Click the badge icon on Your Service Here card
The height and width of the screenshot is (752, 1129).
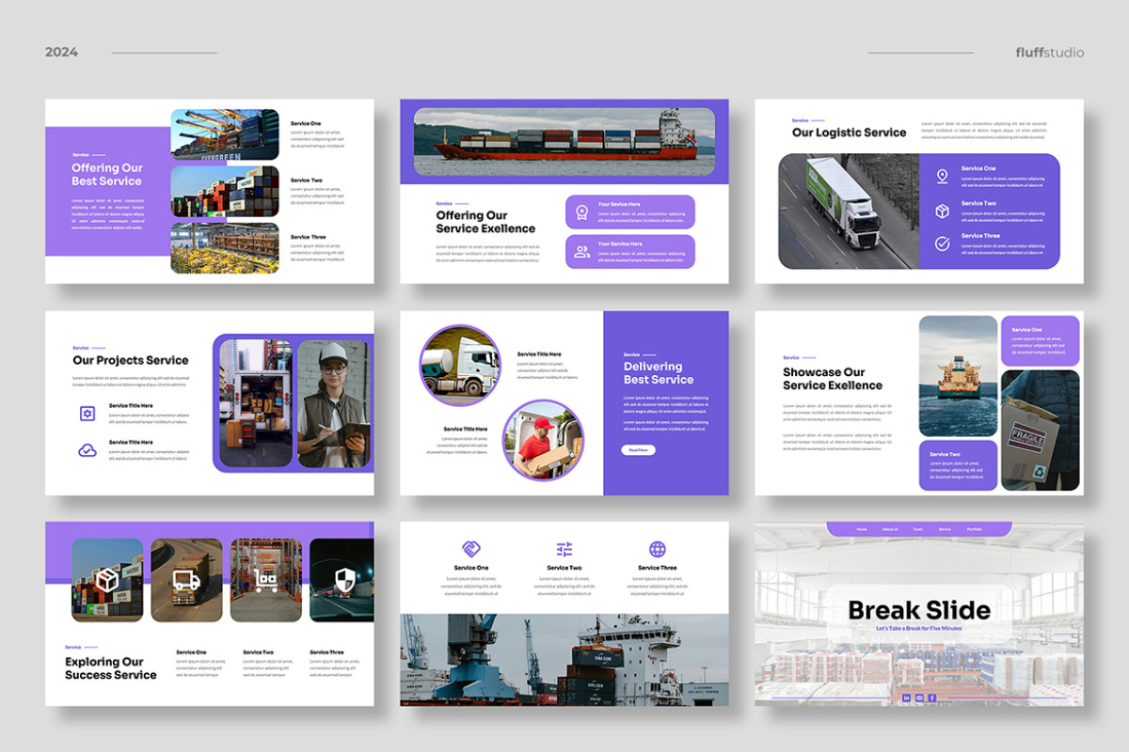(582, 212)
